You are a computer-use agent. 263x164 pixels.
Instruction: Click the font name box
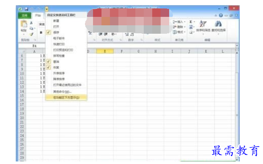[x=42, y=24]
